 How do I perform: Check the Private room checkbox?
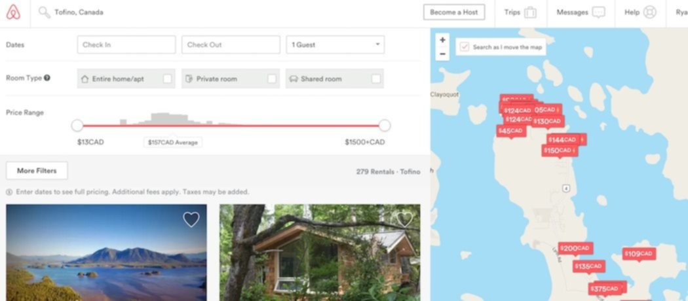tap(272, 79)
